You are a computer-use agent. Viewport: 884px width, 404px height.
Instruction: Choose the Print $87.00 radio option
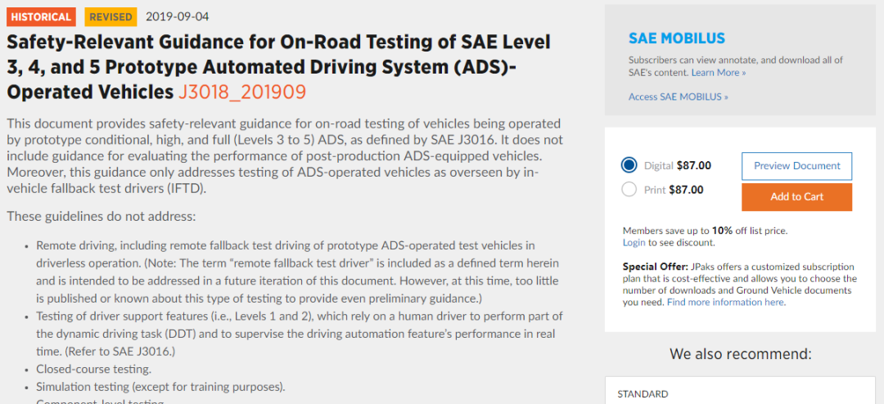click(629, 190)
